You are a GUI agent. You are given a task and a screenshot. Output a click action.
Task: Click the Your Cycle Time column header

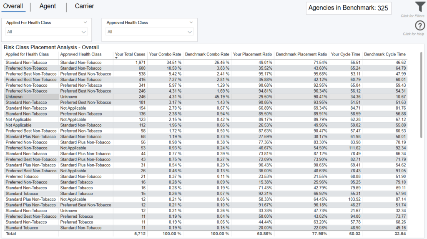(345, 54)
